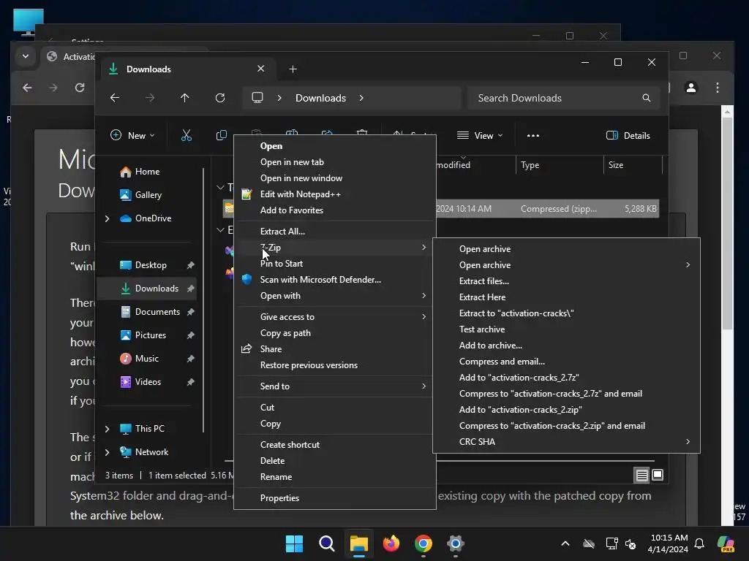This screenshot has height=561, width=749.
Task: Expand CRC SHA submenu
Action: [688, 442]
